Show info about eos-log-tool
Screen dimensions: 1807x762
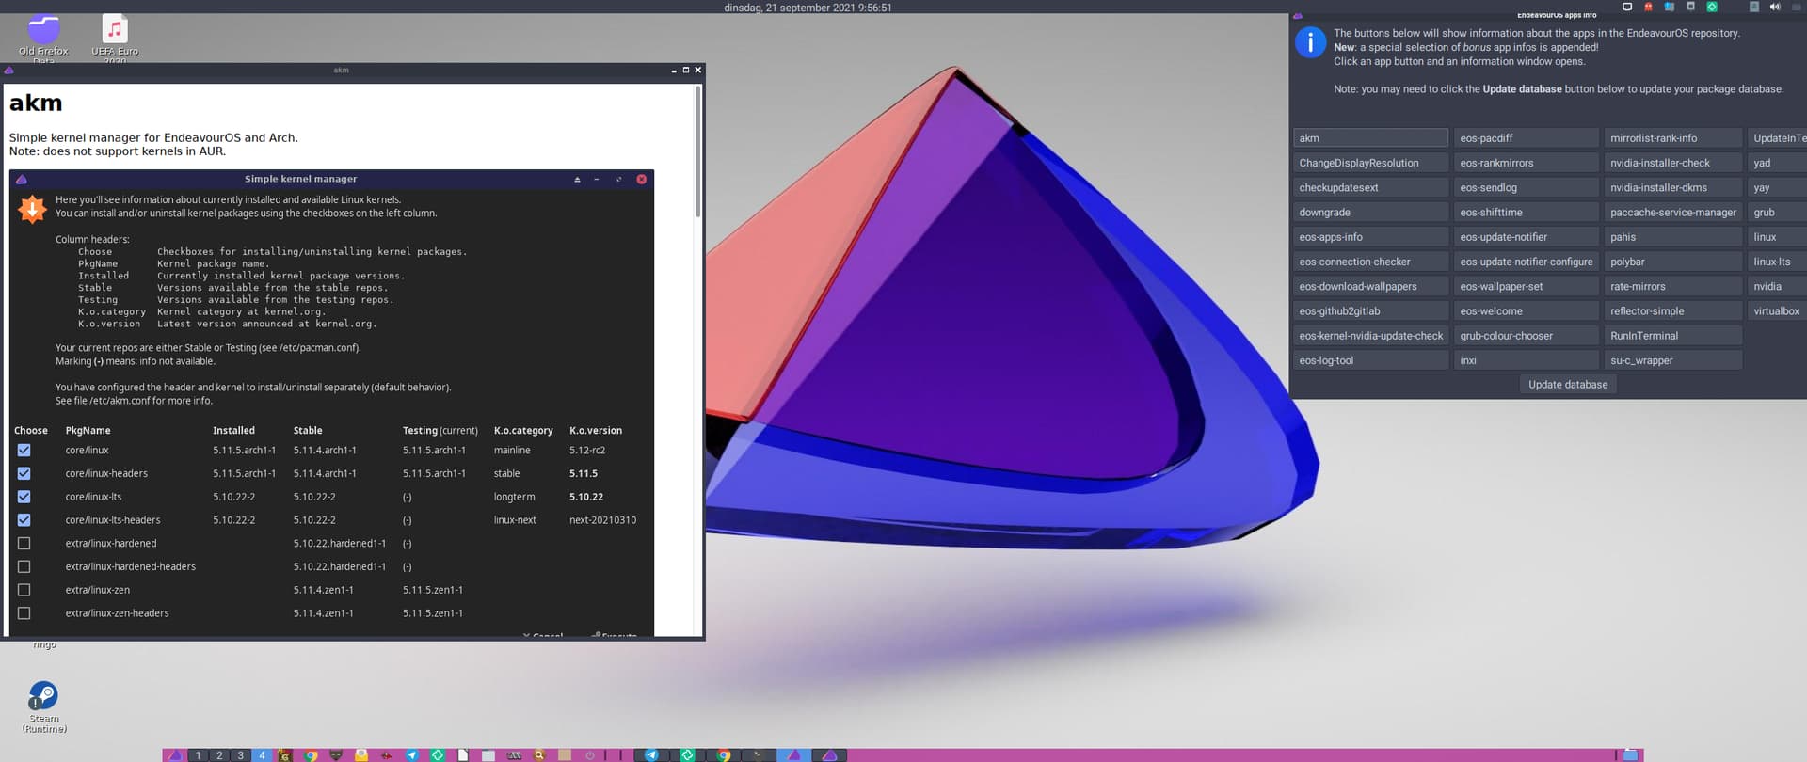(1370, 360)
